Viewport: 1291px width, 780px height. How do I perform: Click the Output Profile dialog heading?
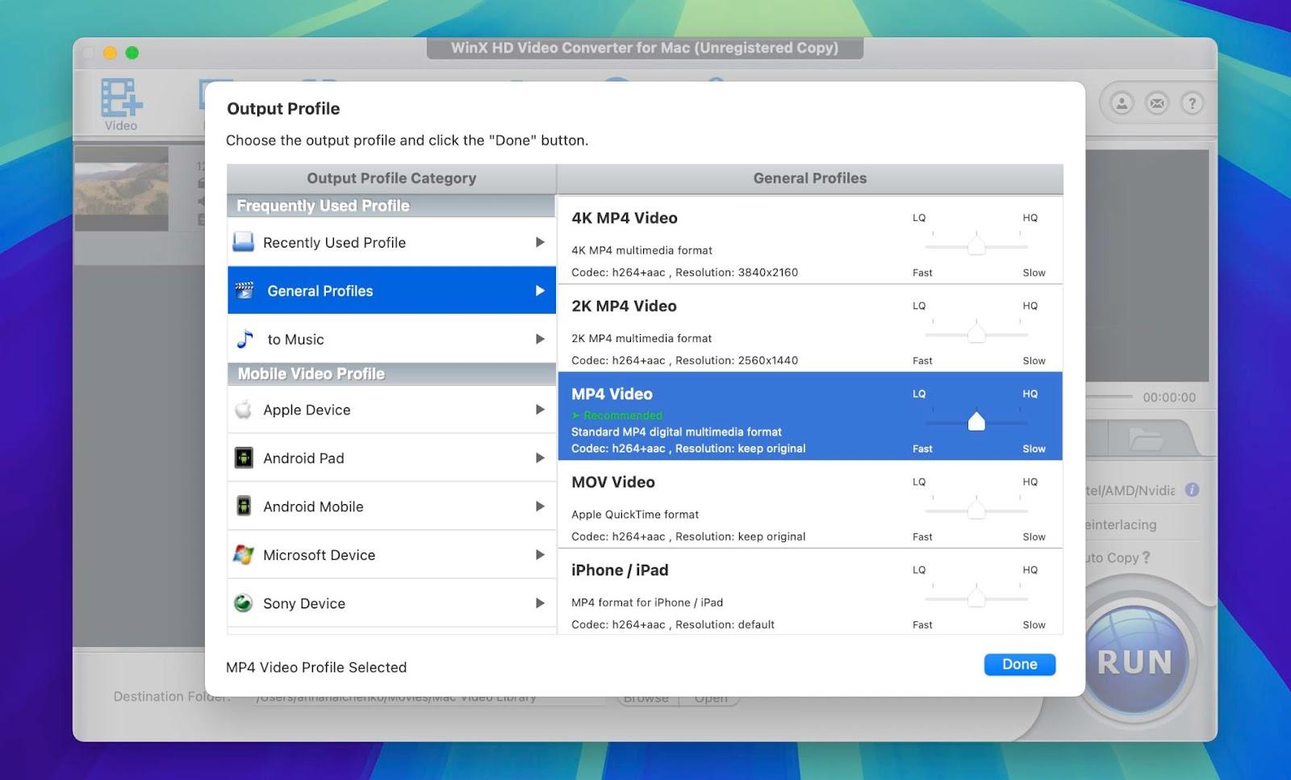[x=283, y=109]
